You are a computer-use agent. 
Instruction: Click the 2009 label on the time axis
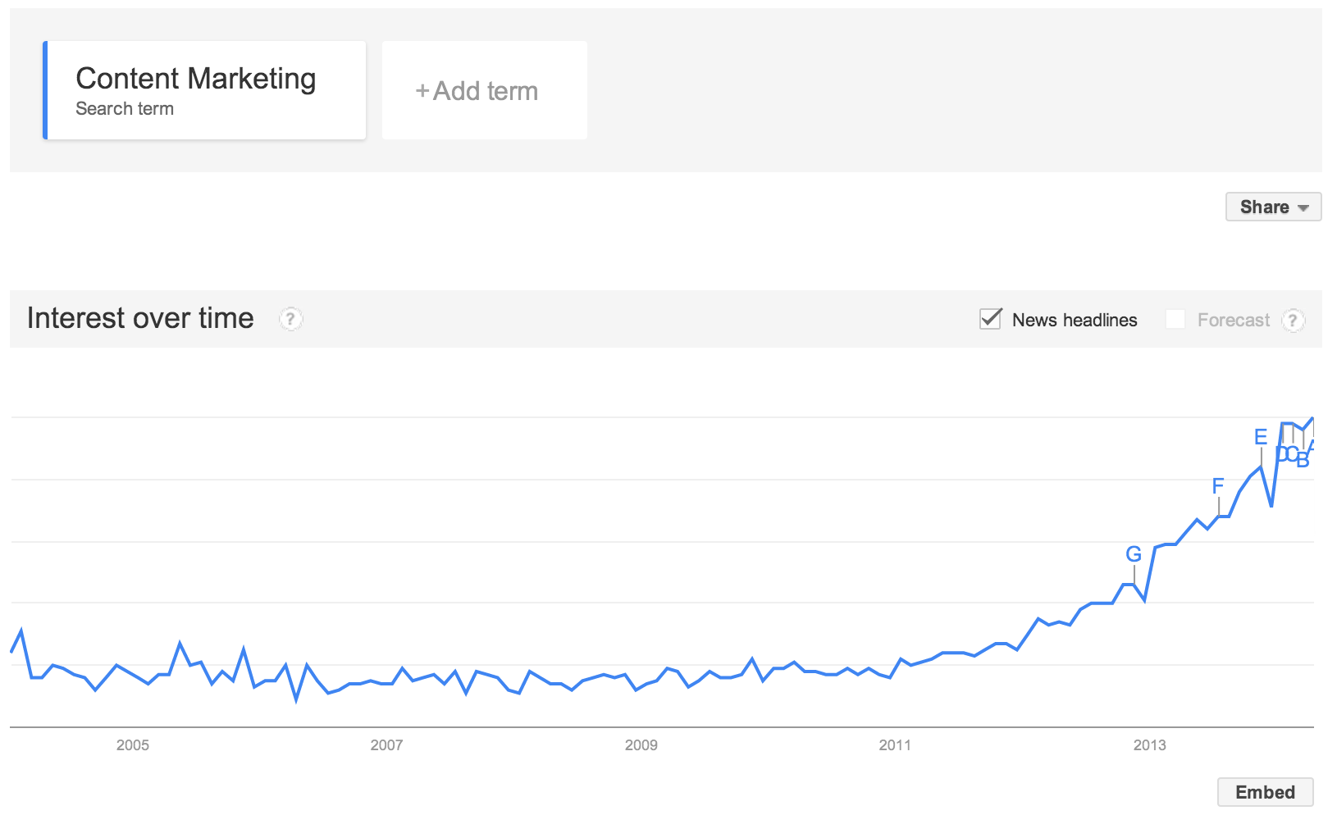point(641,744)
